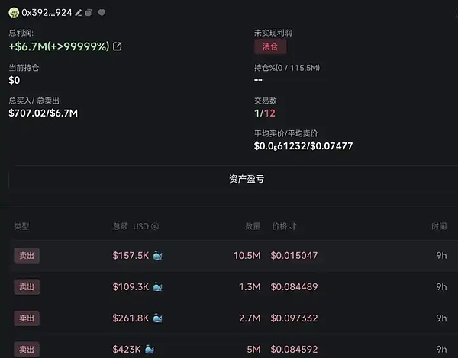
Task: Click the wallet address 0x392...924 text
Action: [x=47, y=13]
